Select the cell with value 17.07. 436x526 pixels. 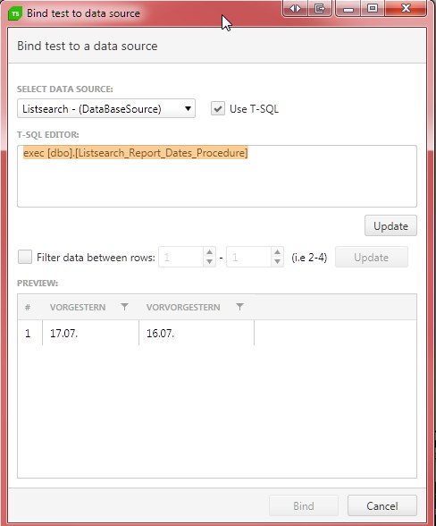(90, 333)
